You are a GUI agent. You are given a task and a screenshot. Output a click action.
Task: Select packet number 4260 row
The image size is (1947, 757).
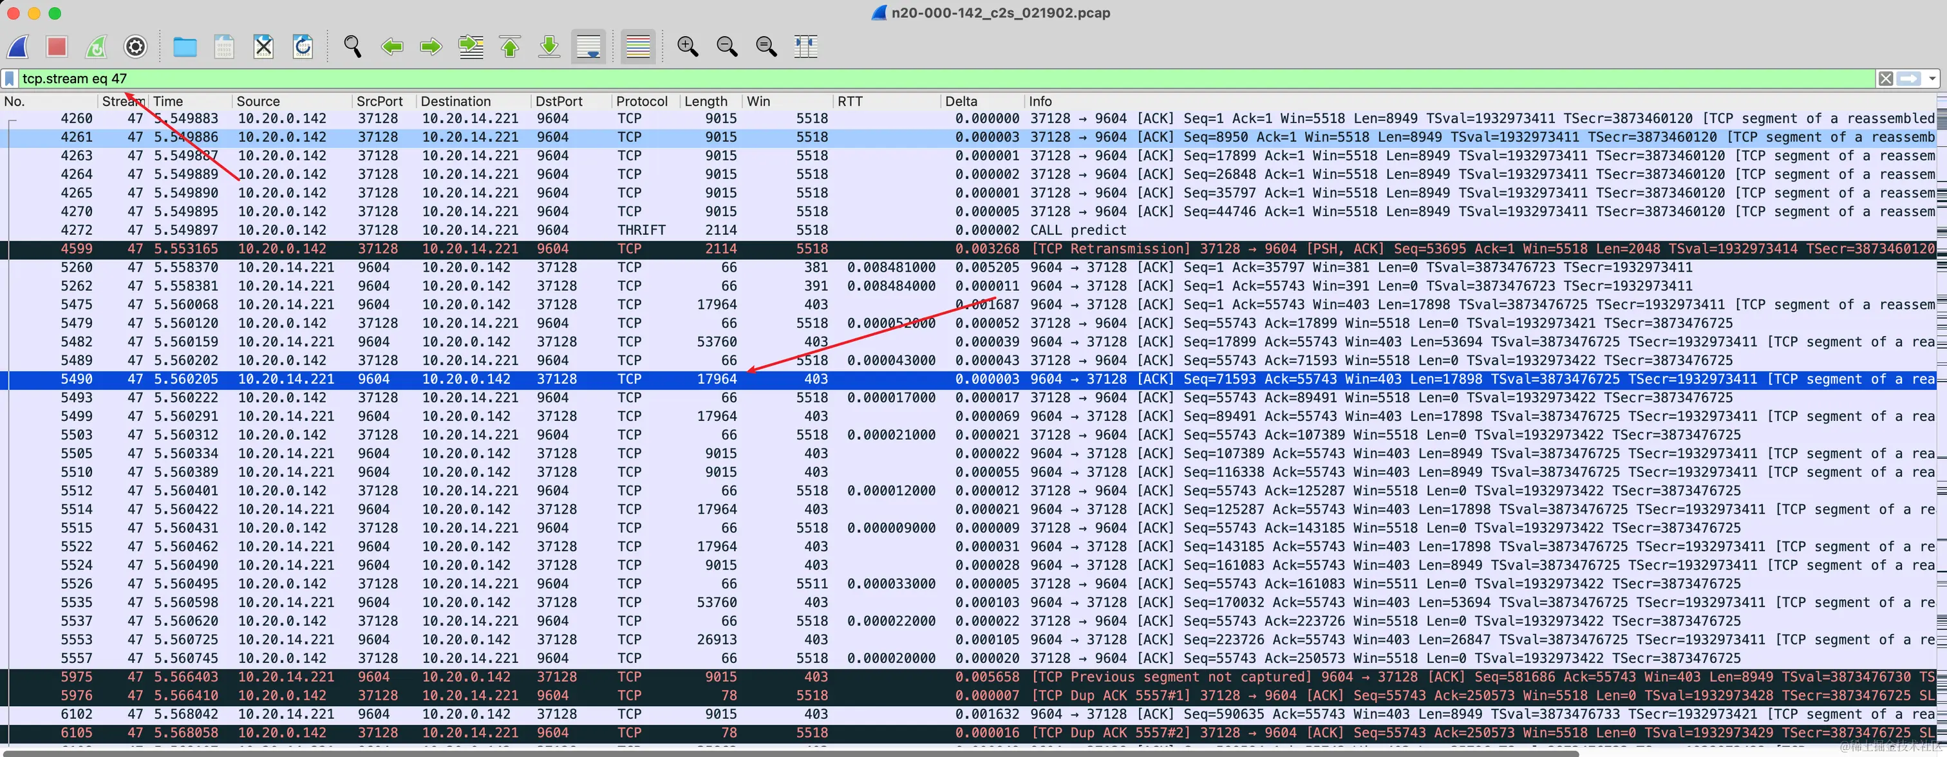[x=968, y=118]
